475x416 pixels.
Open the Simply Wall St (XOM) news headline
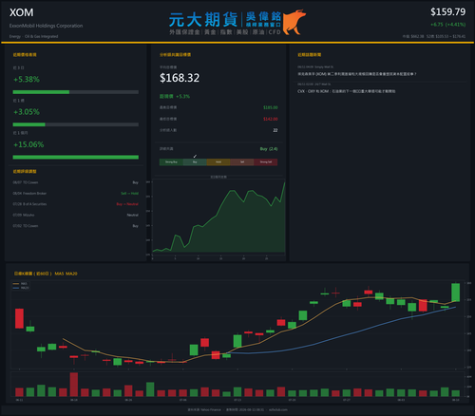coord(357,74)
